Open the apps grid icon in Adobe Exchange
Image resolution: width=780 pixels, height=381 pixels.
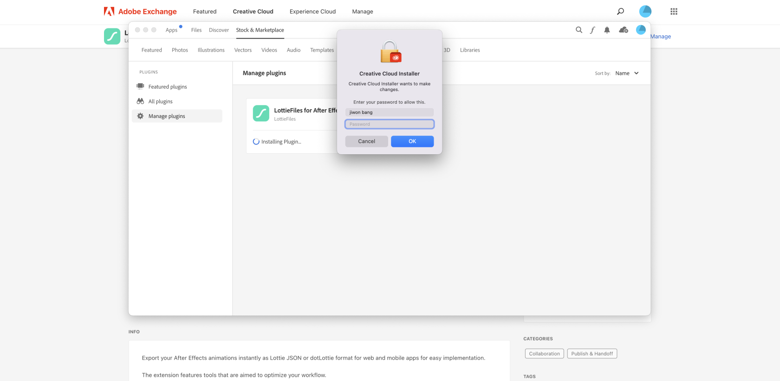click(674, 12)
